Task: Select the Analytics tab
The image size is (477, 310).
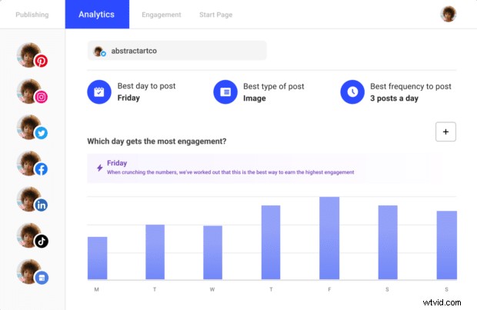Action: (97, 15)
